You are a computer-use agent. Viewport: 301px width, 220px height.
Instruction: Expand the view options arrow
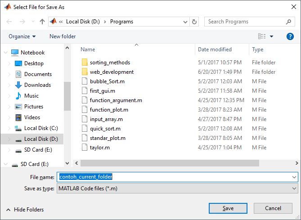pyautogui.click(x=271, y=36)
